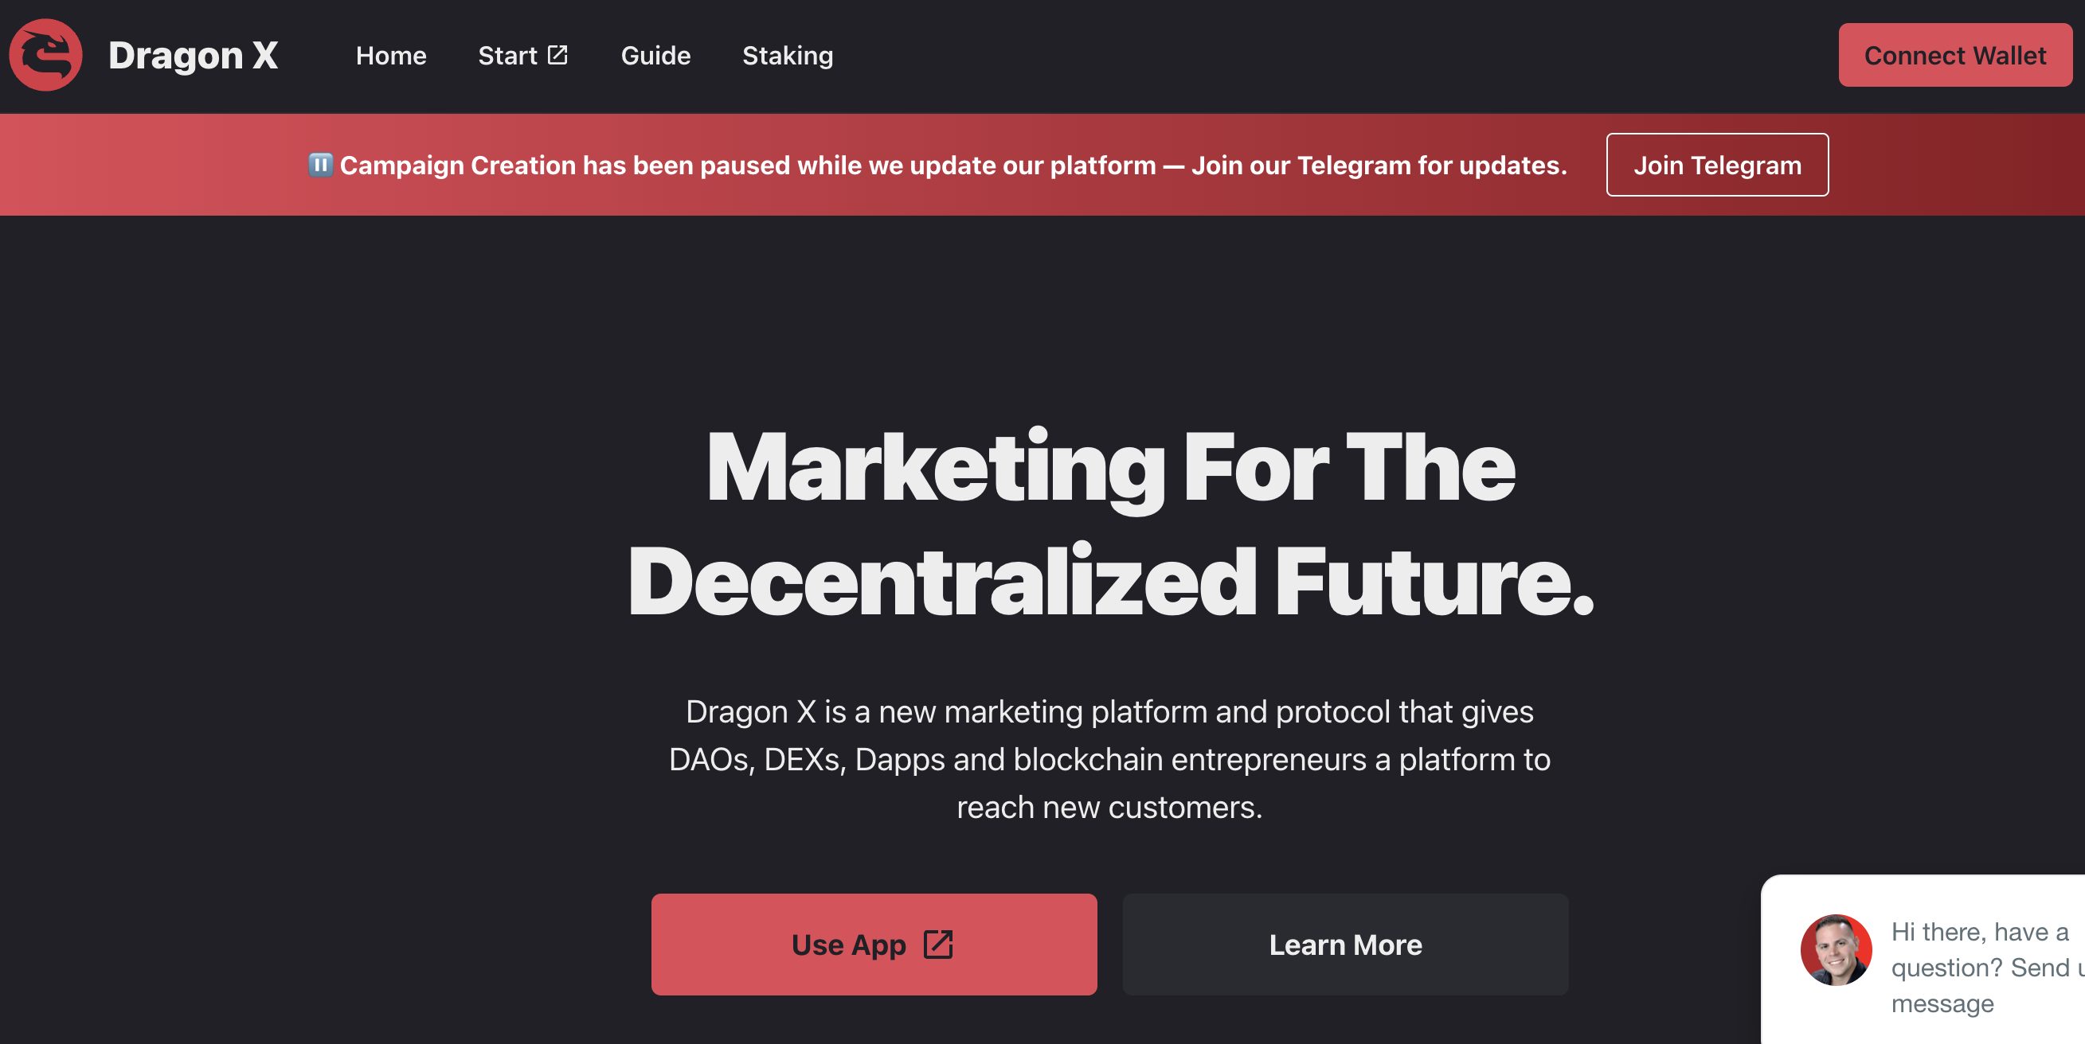Click the pause icon in the announcement banner
Viewport: 2085px width, 1044px height.
click(322, 164)
